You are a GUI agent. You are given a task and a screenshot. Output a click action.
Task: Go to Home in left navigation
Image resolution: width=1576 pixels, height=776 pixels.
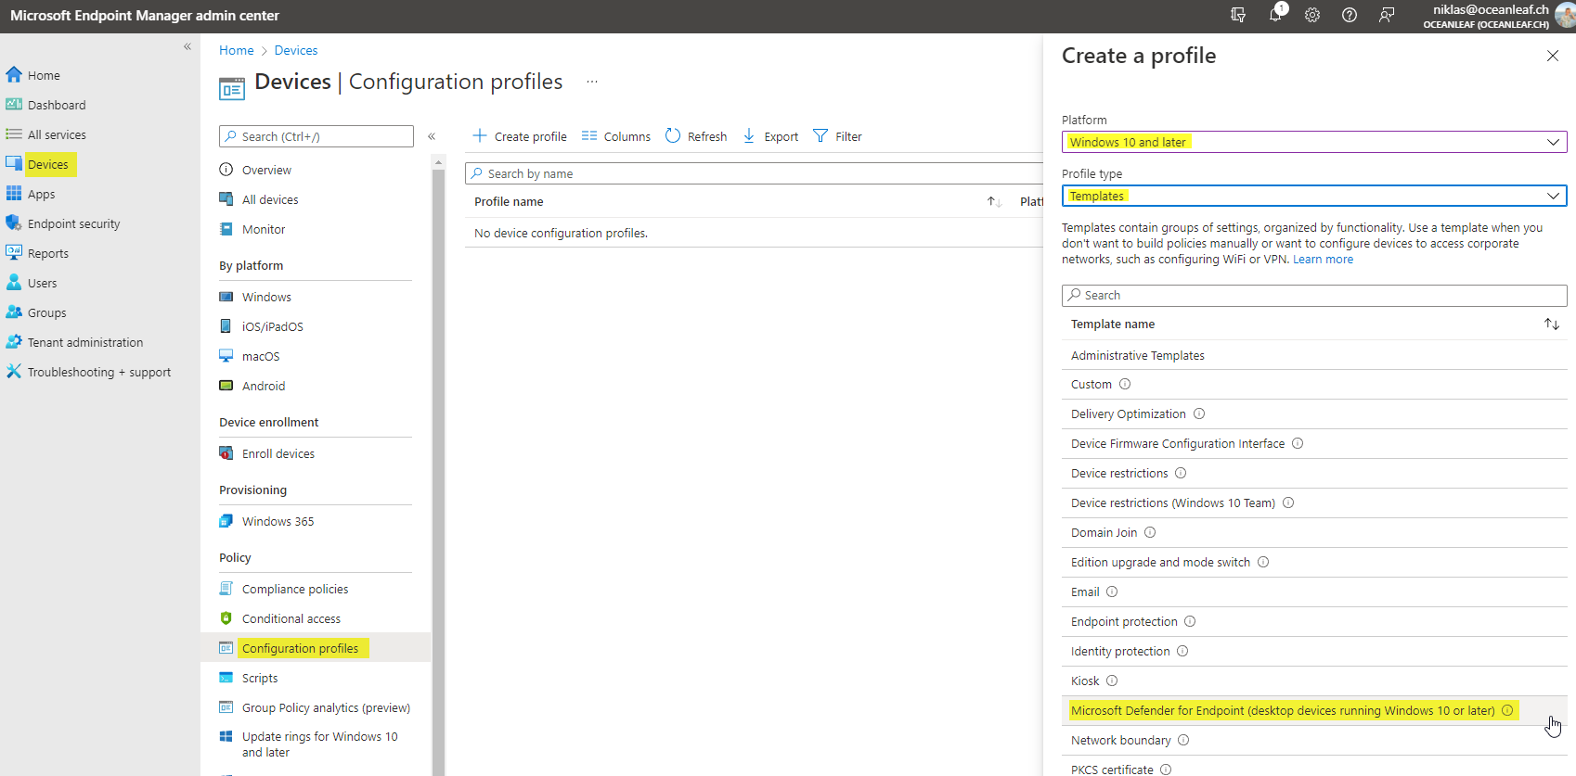(44, 75)
